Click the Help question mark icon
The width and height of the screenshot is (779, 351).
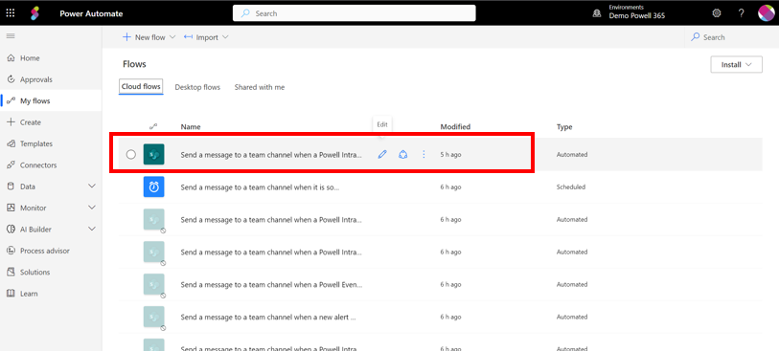(x=742, y=13)
